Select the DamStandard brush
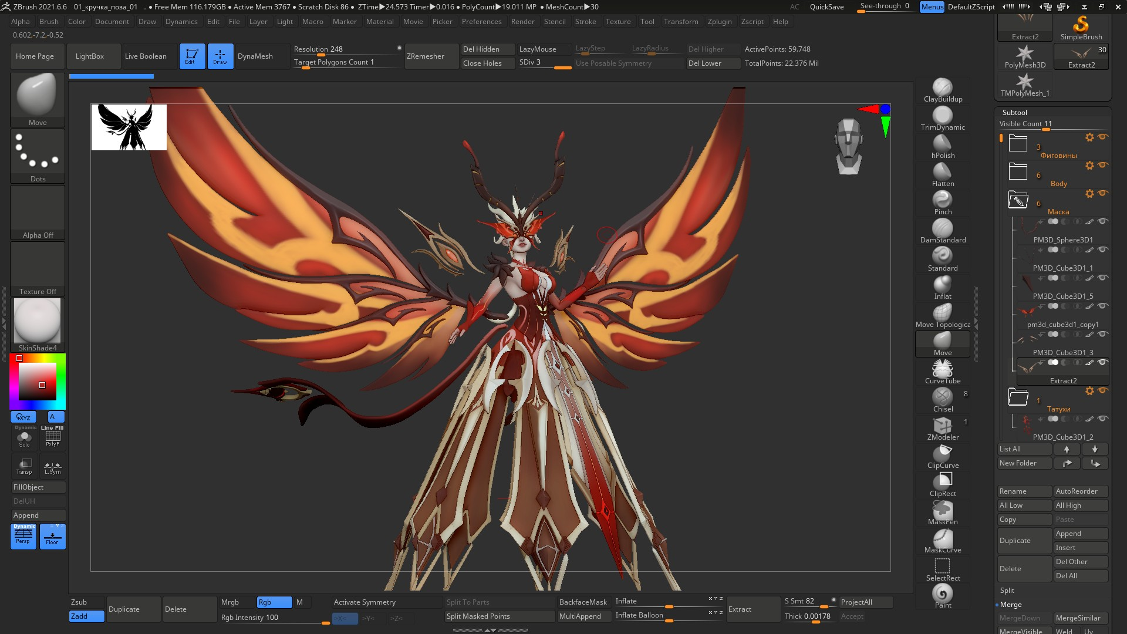 click(x=942, y=229)
